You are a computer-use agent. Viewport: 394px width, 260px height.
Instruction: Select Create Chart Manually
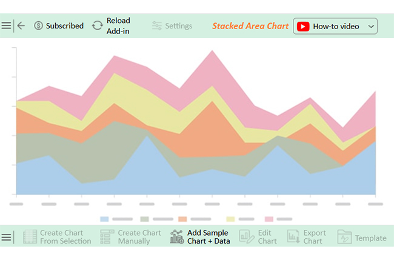pos(131,237)
